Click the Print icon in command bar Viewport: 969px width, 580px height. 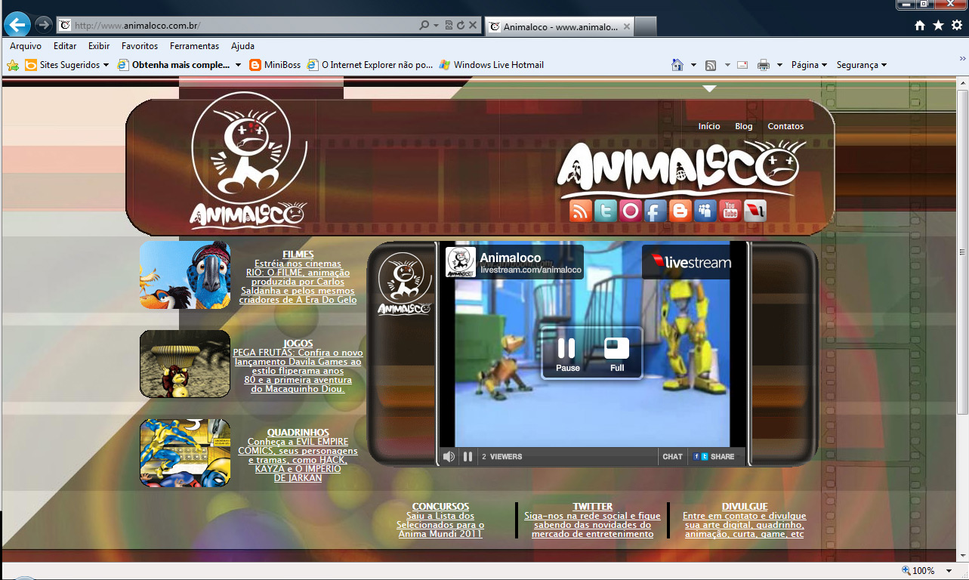[x=764, y=65]
